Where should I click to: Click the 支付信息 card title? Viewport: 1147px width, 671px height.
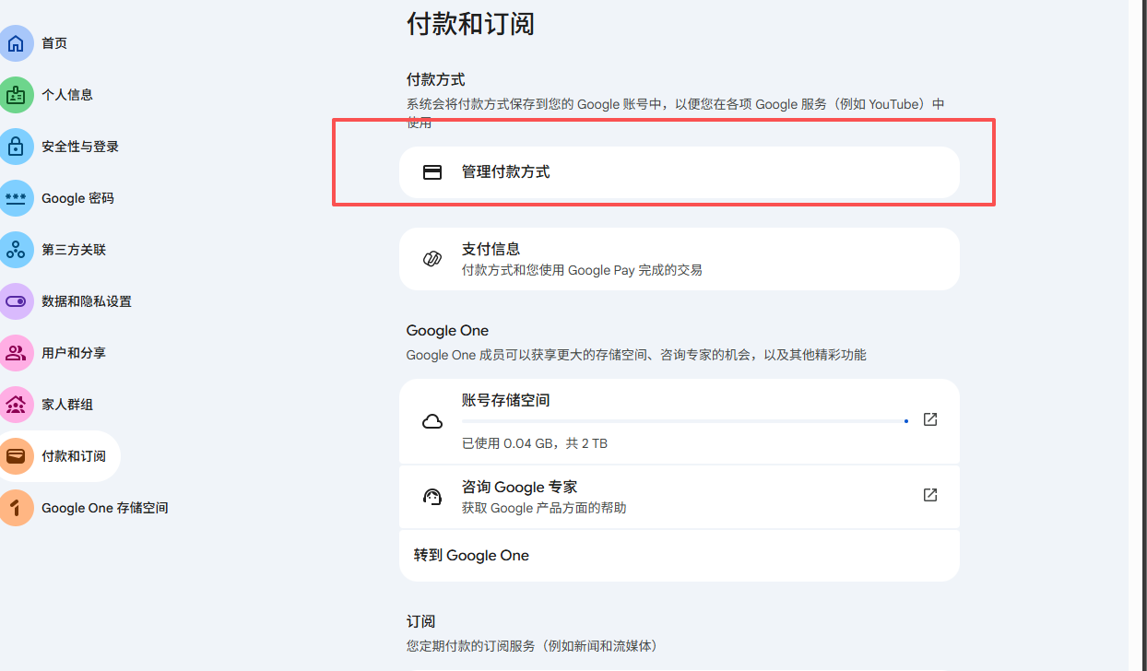click(491, 249)
